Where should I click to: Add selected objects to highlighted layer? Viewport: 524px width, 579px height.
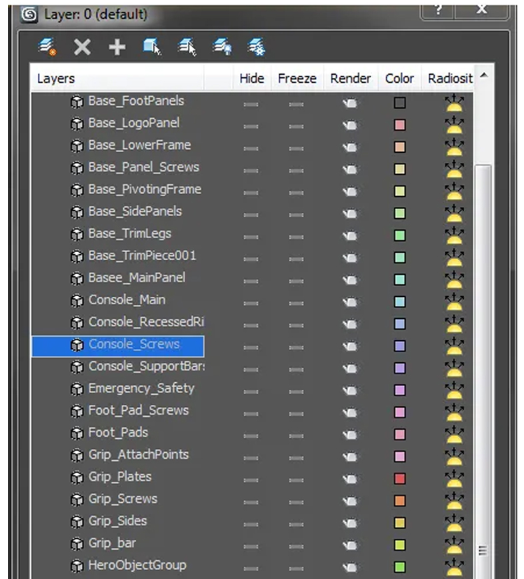(117, 47)
